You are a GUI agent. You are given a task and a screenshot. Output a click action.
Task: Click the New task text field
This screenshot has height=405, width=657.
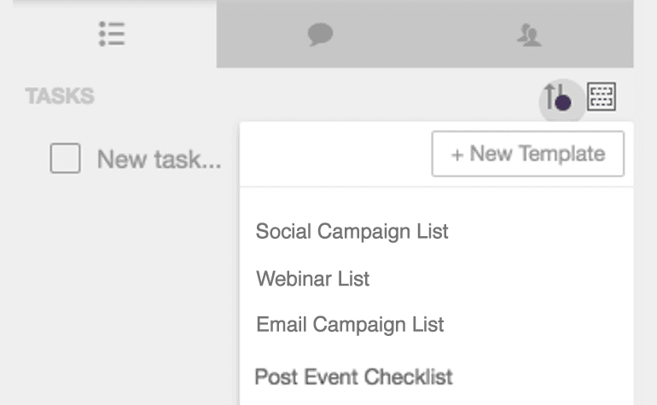click(x=159, y=159)
